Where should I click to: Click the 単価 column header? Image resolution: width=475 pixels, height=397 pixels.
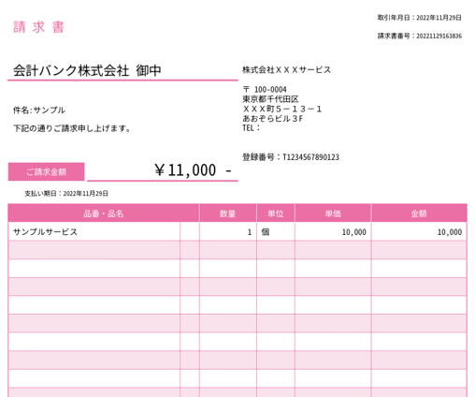[x=333, y=213]
